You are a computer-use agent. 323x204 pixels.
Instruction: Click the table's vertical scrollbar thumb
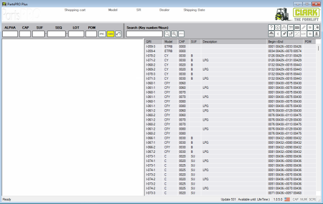point(318,48)
